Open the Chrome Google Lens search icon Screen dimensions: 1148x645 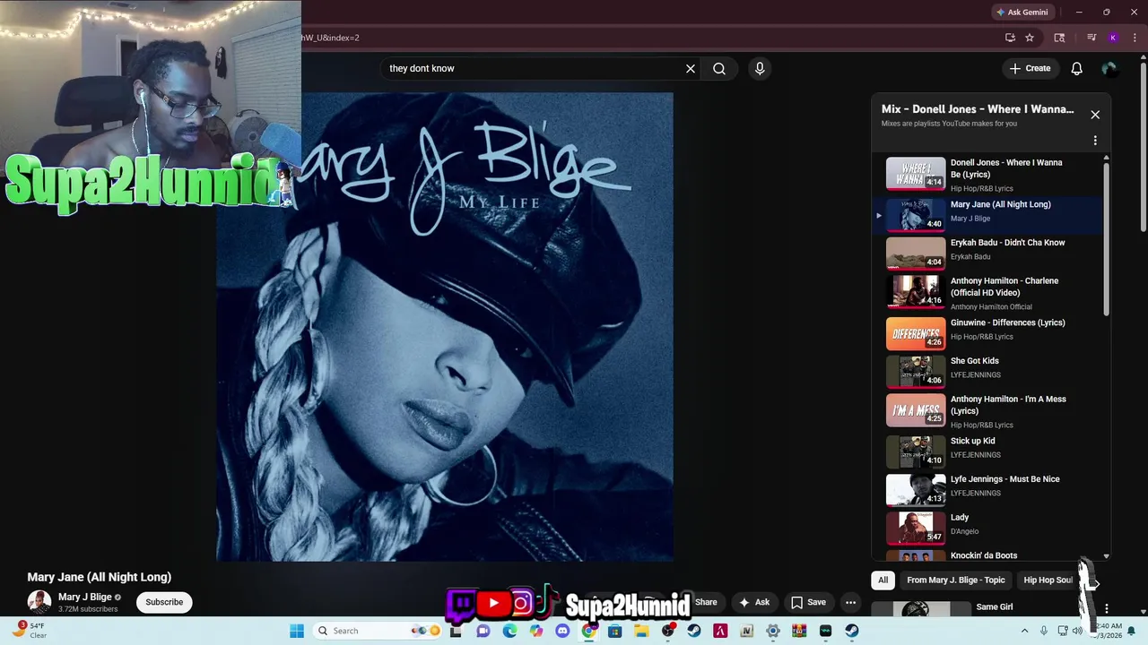click(1059, 38)
